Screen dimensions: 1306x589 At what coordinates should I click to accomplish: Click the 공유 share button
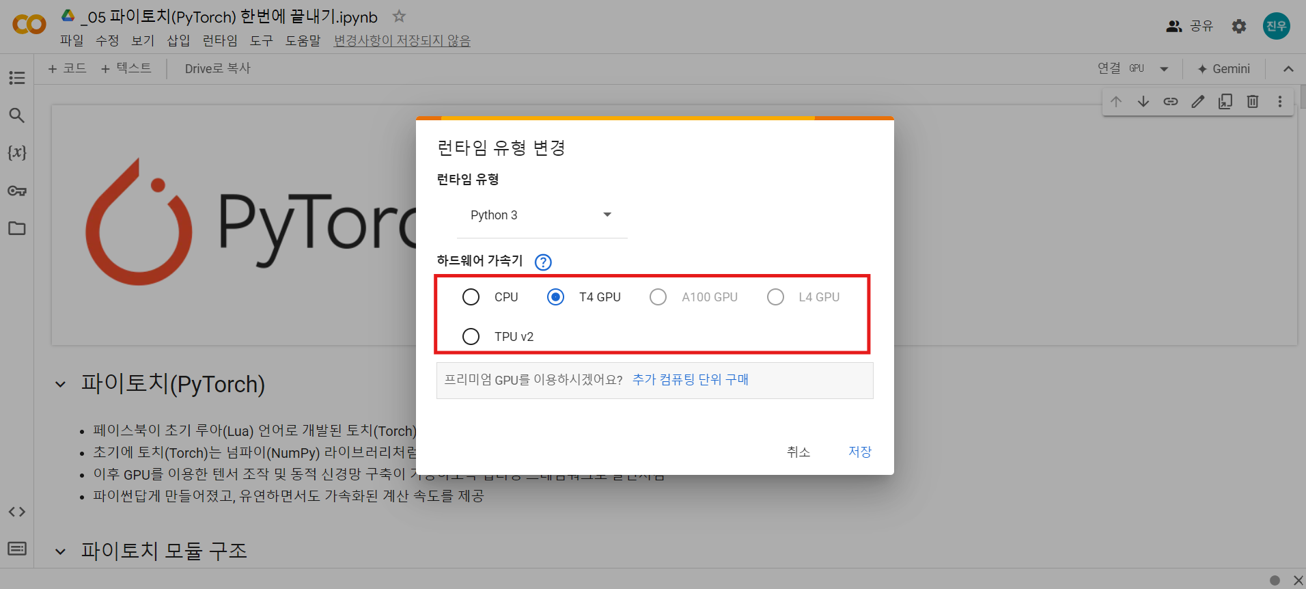click(1190, 26)
